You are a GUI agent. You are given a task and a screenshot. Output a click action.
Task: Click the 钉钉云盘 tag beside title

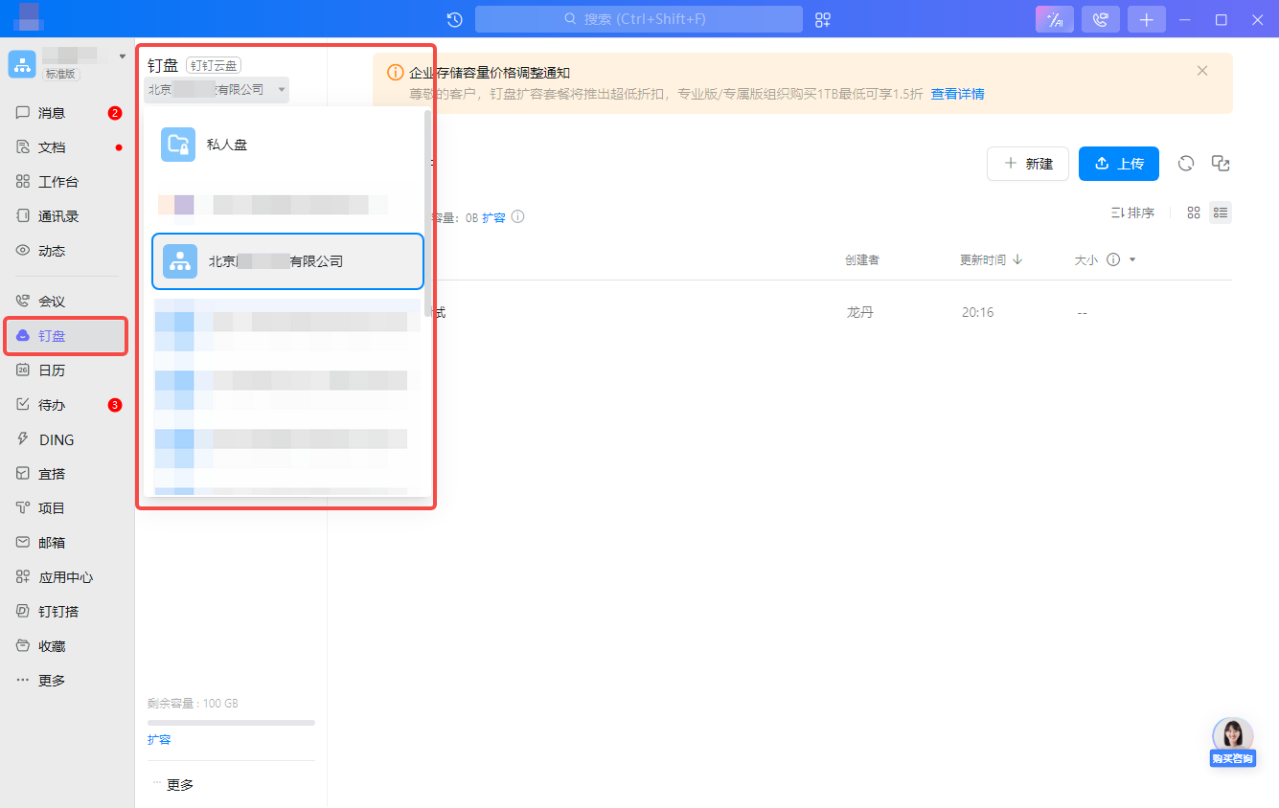(214, 65)
